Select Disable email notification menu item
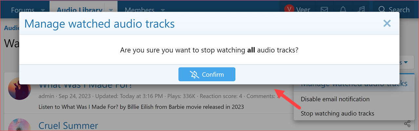 click(335, 99)
